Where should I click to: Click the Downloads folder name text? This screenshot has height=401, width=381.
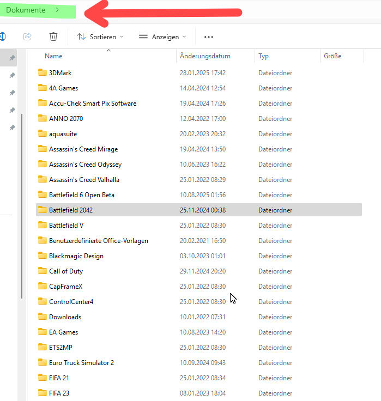coord(65,317)
